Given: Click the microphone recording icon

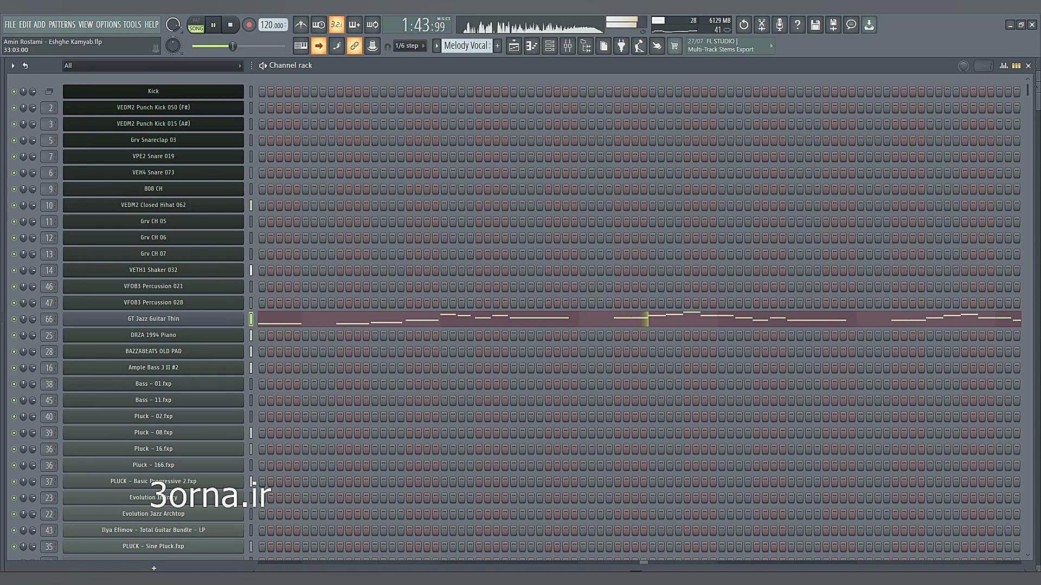Looking at the screenshot, I should [780, 24].
